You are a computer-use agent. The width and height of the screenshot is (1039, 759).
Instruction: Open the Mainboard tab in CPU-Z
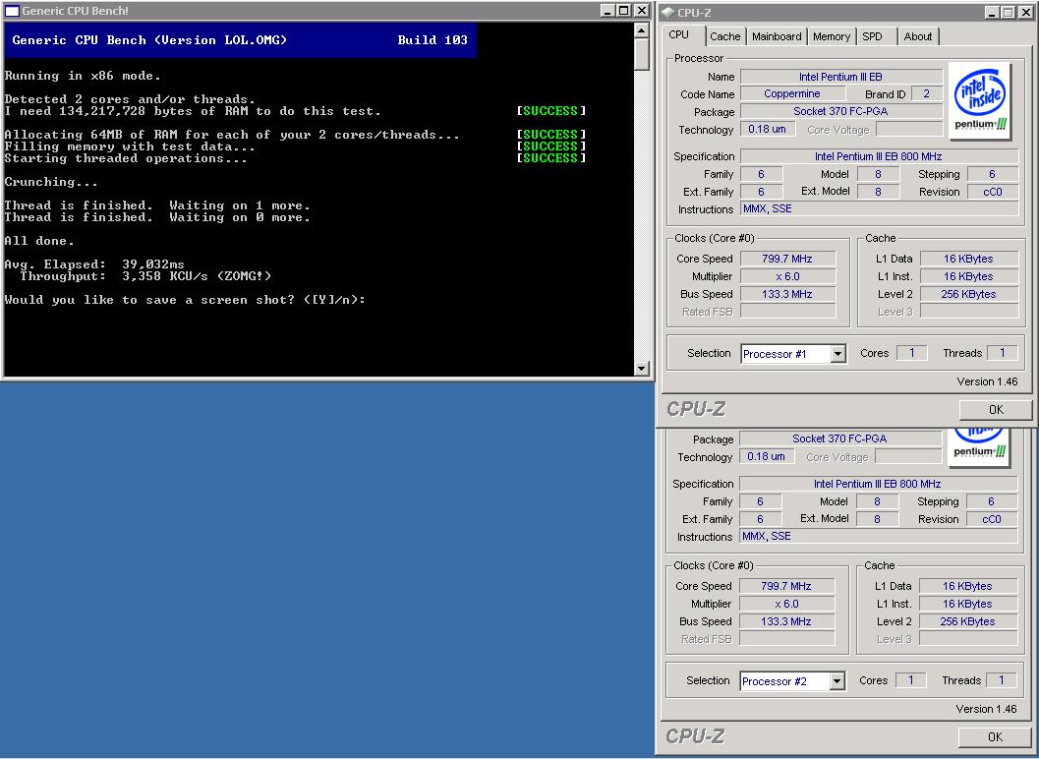click(x=777, y=36)
